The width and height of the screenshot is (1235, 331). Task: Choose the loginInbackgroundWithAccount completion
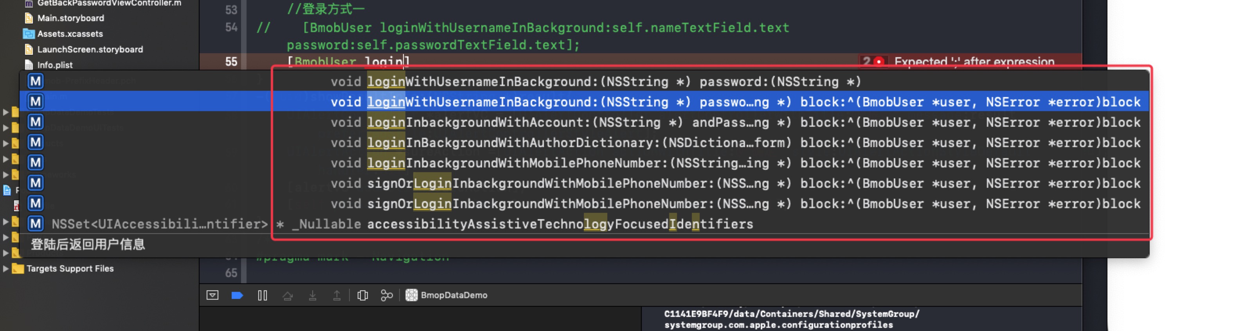point(584,122)
